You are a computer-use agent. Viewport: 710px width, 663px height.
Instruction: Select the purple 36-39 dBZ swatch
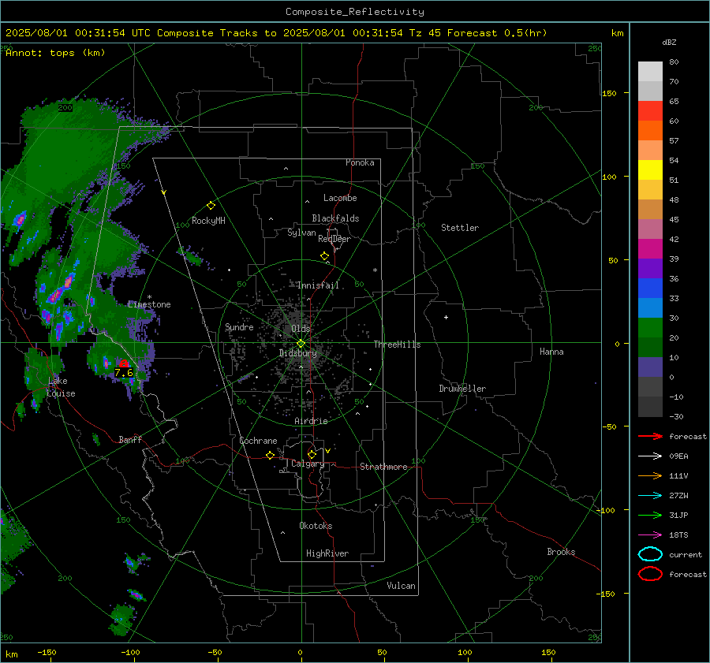(650, 269)
